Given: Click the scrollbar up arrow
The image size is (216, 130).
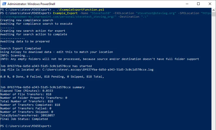Looking at the screenshot, I should coord(213,10).
